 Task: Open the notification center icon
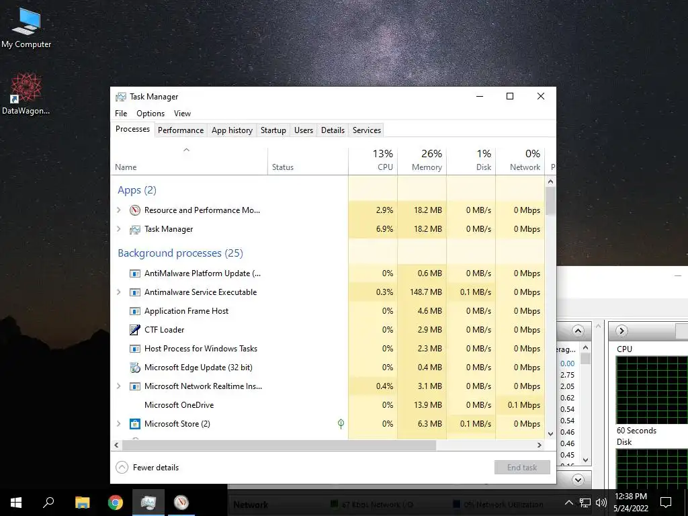click(666, 503)
